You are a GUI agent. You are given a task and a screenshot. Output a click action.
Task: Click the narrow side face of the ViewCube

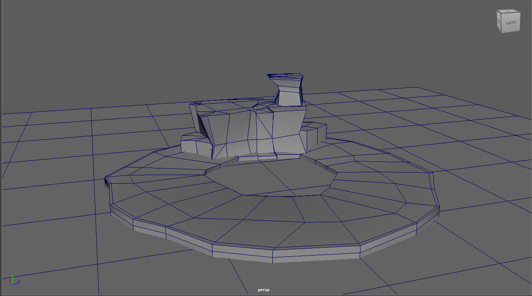[x=500, y=22]
